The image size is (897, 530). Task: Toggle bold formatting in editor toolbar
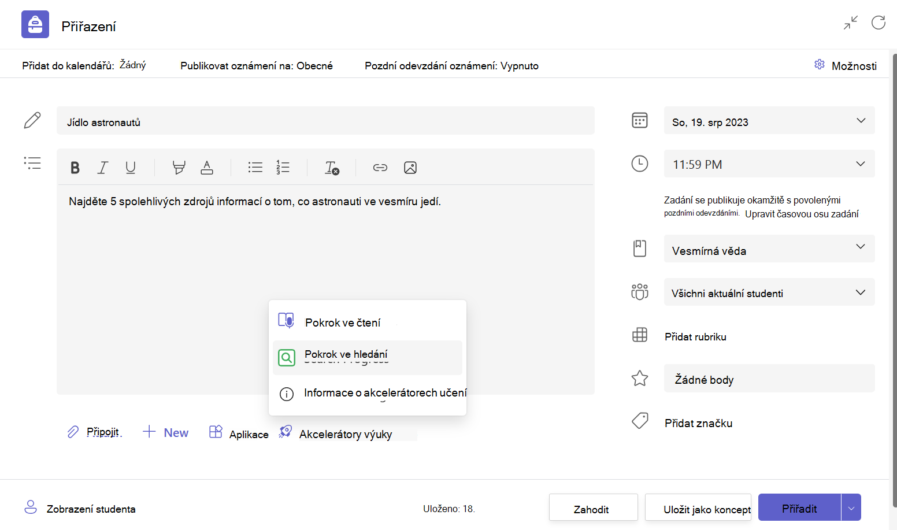tap(75, 168)
